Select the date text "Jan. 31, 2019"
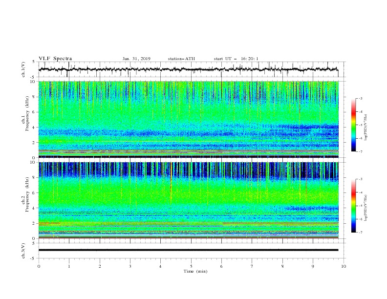The width and height of the screenshot is (387, 299). click(x=136, y=59)
